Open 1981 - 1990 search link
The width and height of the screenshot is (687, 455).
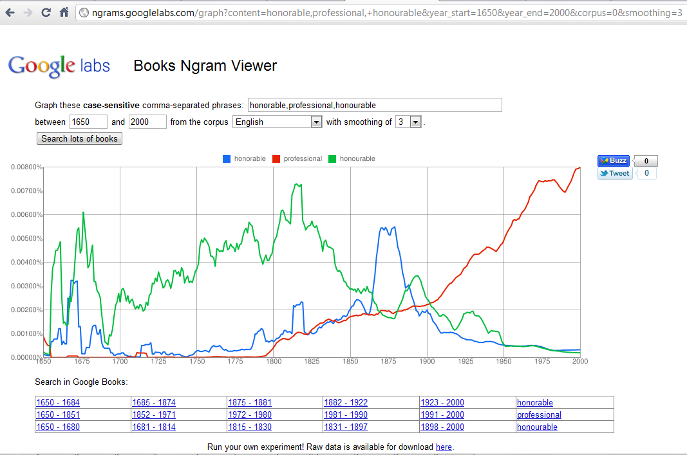coord(346,414)
